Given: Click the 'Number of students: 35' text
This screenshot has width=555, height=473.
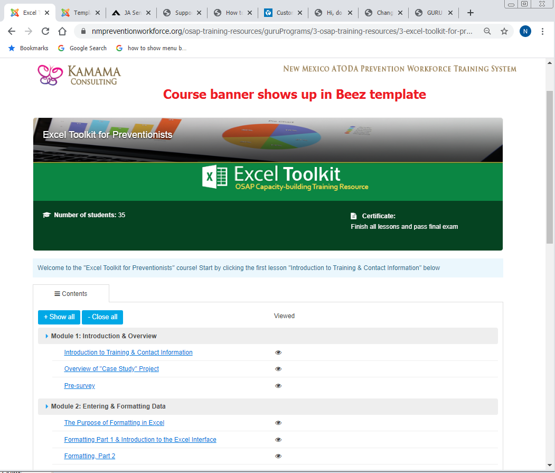Looking at the screenshot, I should click(90, 215).
